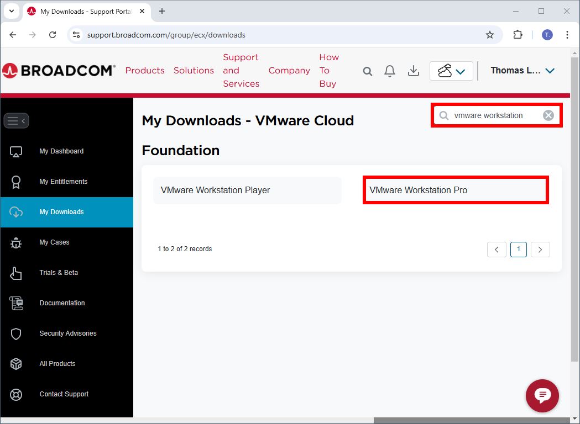Collapse the left navigation sidebar

click(16, 120)
